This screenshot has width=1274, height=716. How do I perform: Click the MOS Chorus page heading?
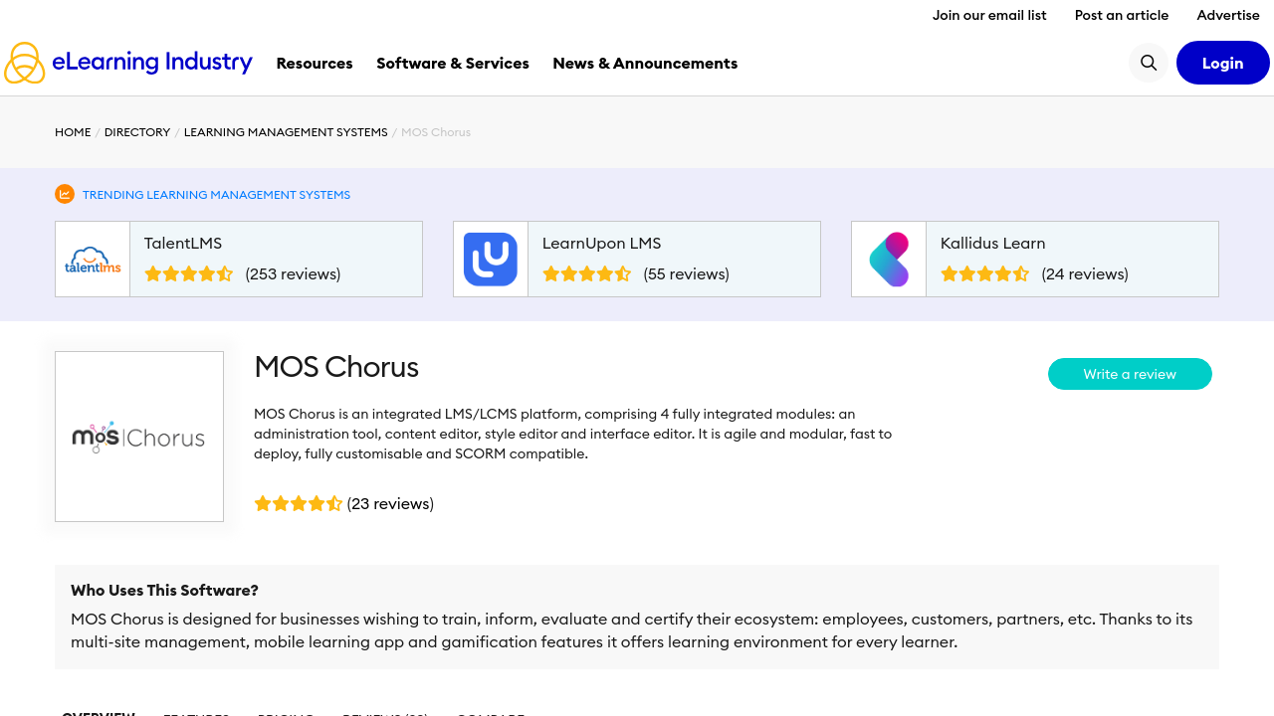(336, 367)
